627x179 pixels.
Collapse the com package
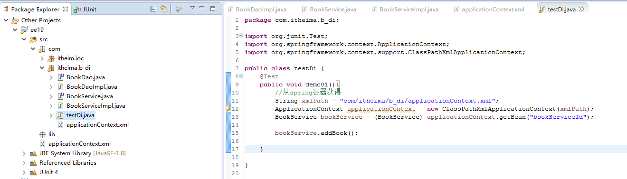coord(33,49)
